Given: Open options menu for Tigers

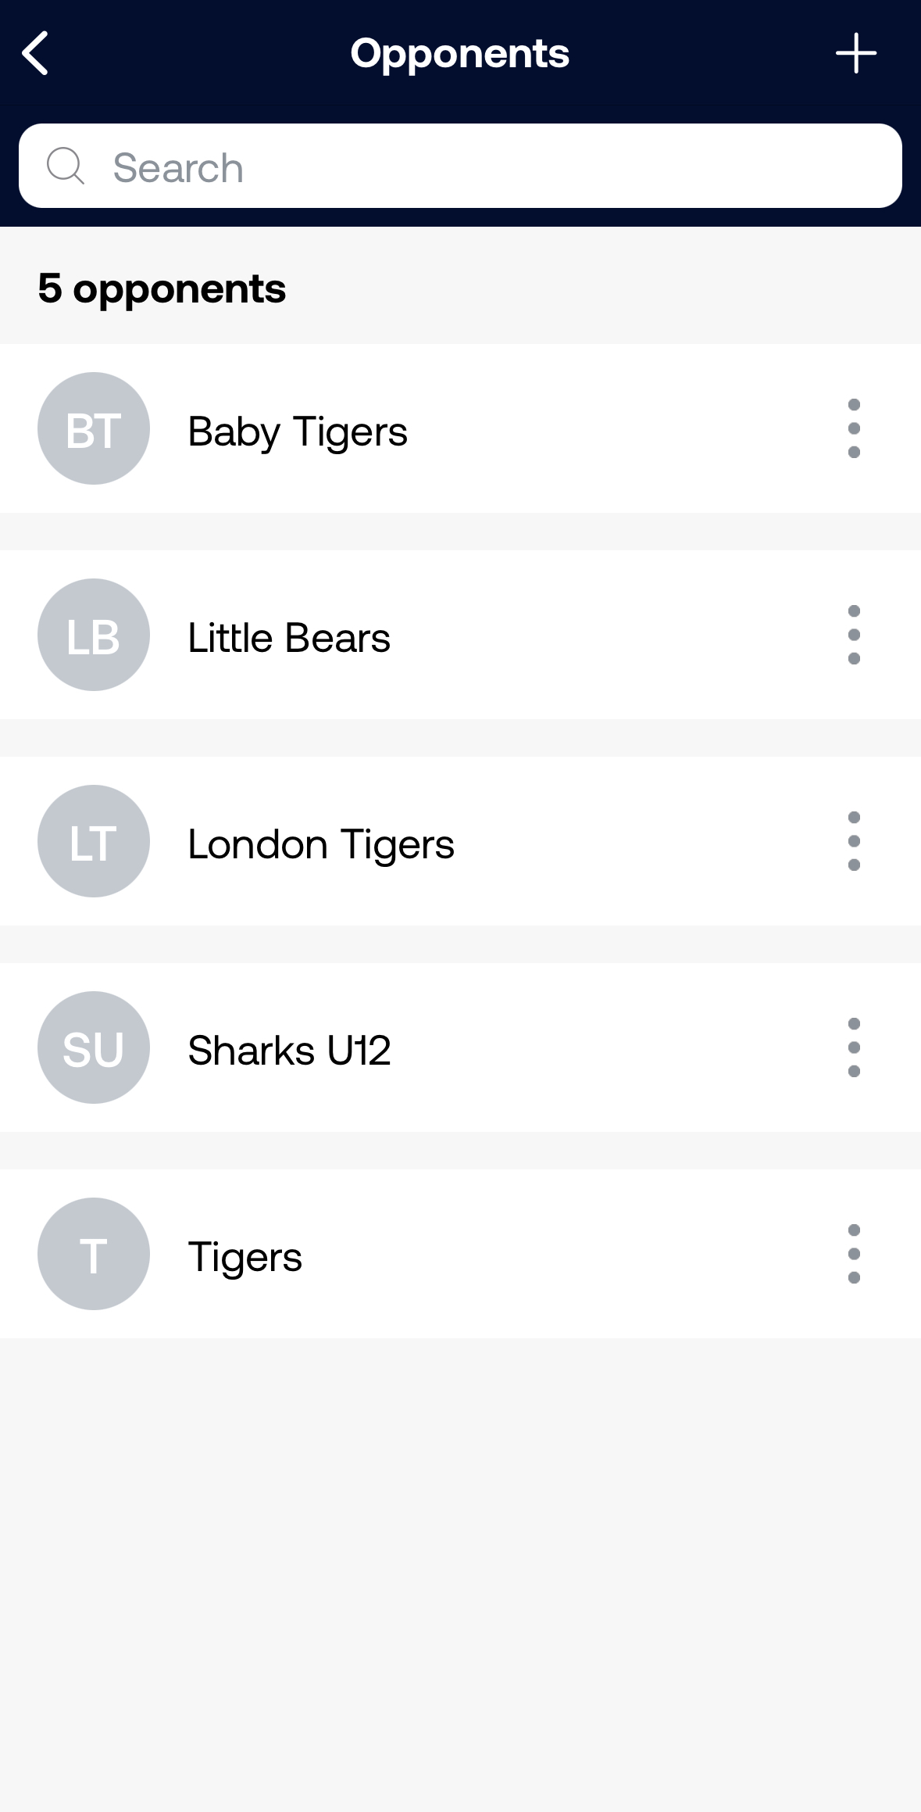Looking at the screenshot, I should point(854,1254).
